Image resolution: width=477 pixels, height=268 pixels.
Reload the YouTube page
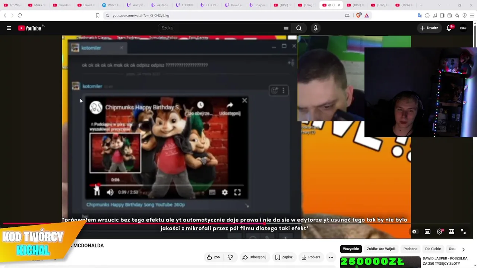(x=20, y=15)
